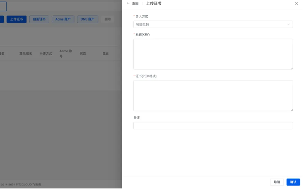Click the 自签证书 button

click(39, 19)
